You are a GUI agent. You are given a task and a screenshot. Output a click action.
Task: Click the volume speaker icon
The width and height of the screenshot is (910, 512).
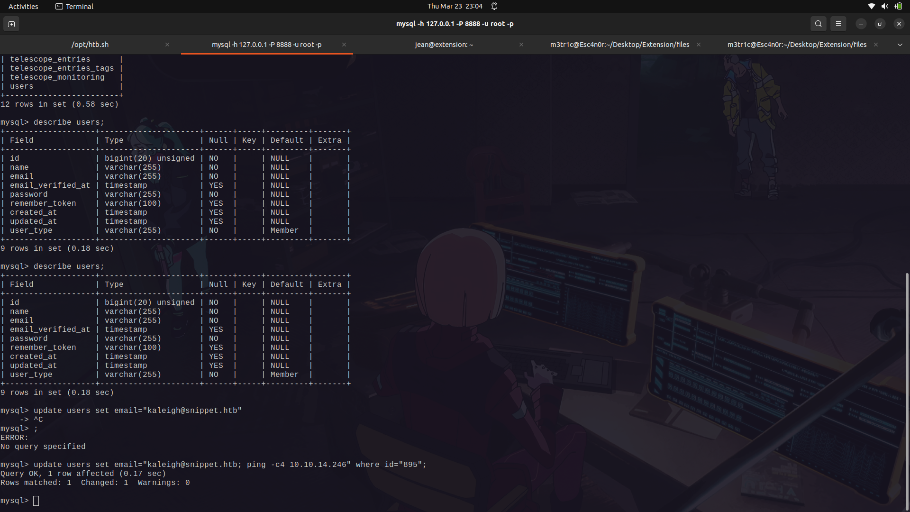pyautogui.click(x=885, y=6)
